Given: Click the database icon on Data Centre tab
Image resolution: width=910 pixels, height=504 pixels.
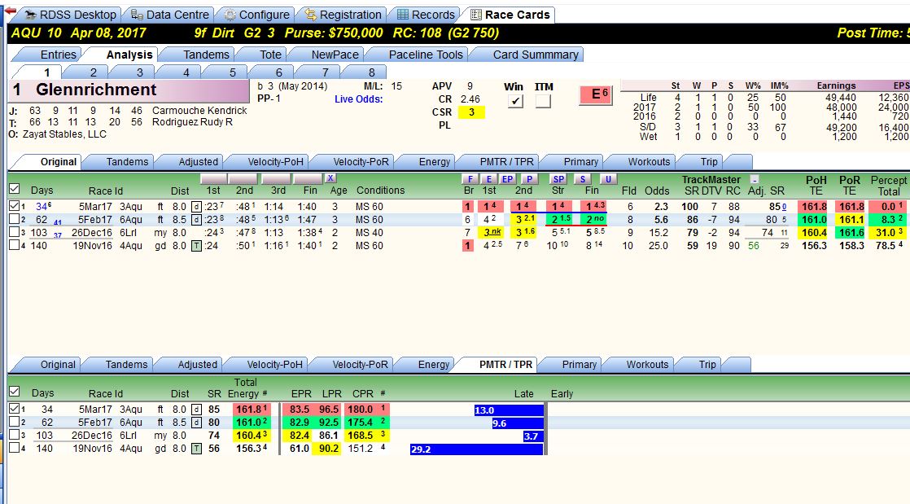Looking at the screenshot, I should [137, 15].
